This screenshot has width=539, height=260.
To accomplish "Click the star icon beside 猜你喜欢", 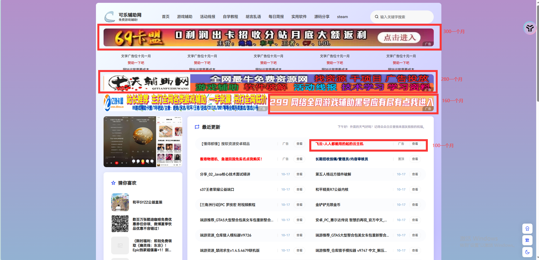I will pyautogui.click(x=113, y=183).
